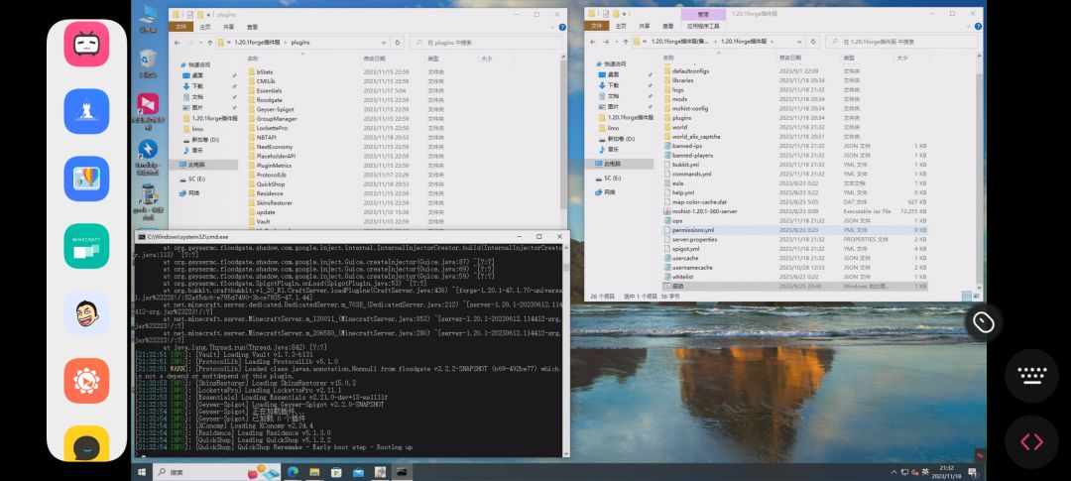Click the Windows Start button
This screenshot has width=1071, height=481.
click(x=142, y=472)
